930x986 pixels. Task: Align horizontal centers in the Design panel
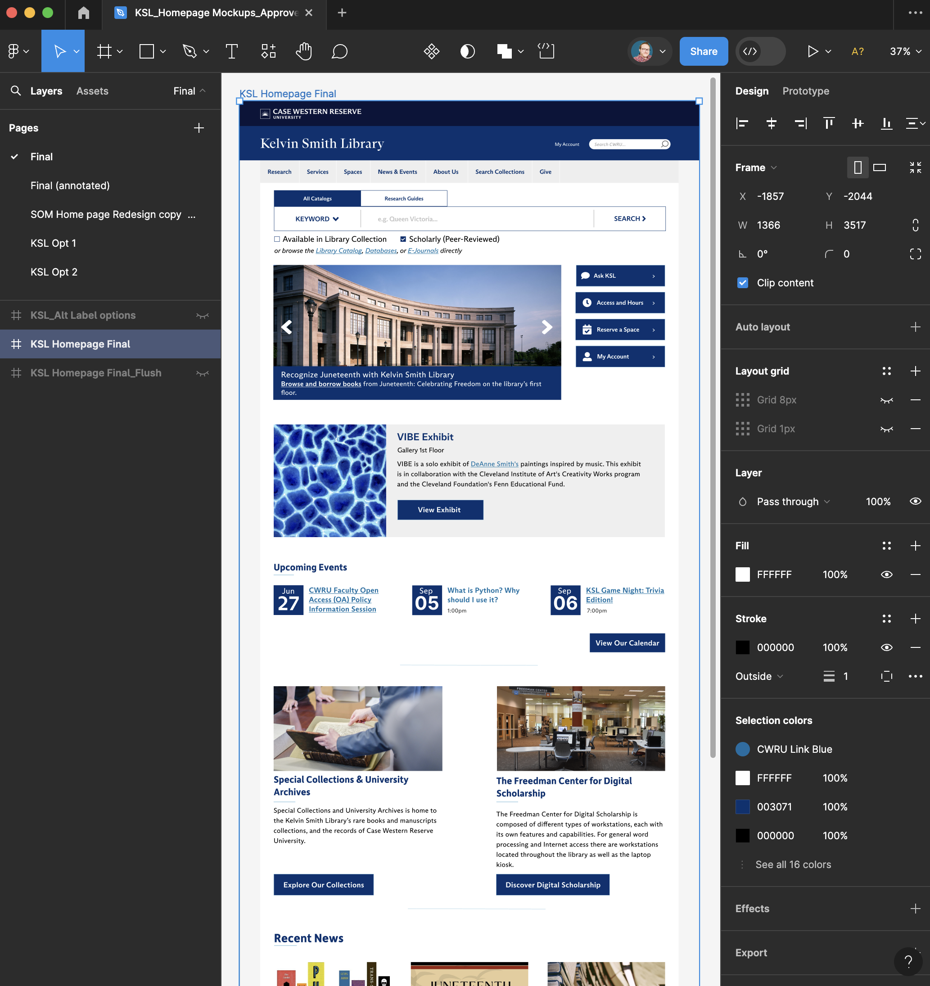[771, 123]
